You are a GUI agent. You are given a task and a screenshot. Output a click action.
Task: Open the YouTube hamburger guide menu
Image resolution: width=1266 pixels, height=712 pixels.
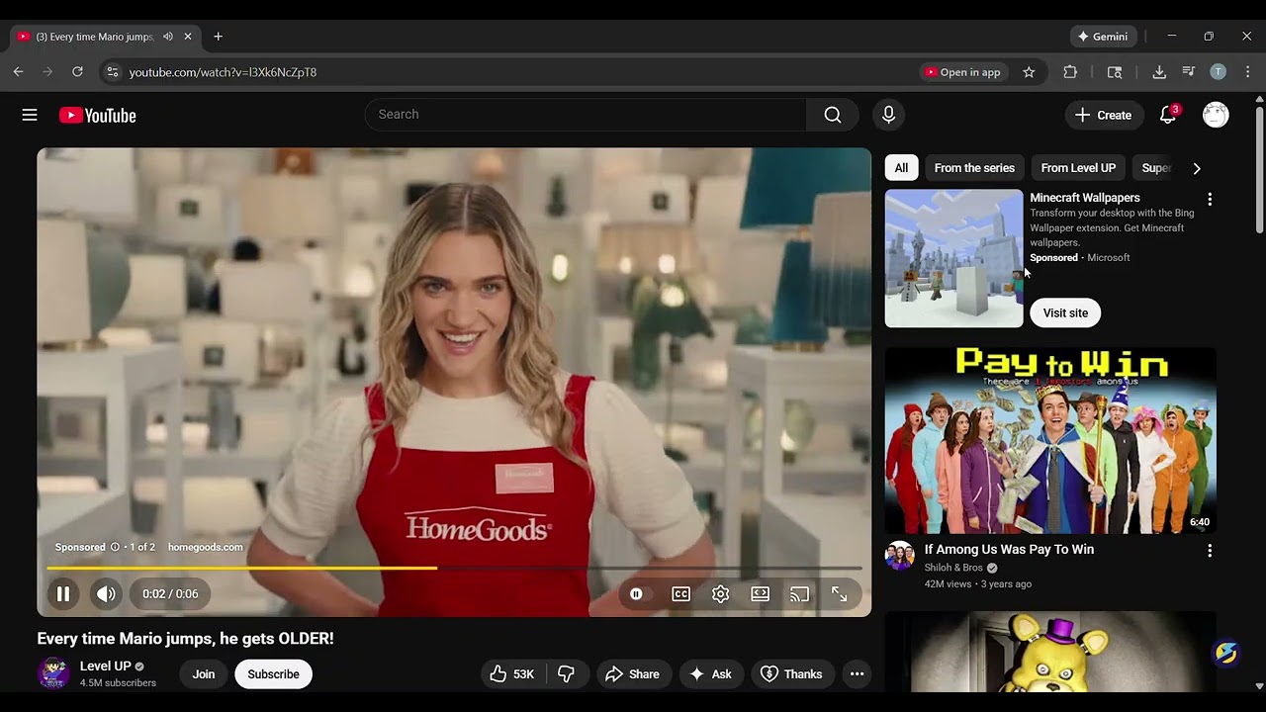click(x=30, y=115)
